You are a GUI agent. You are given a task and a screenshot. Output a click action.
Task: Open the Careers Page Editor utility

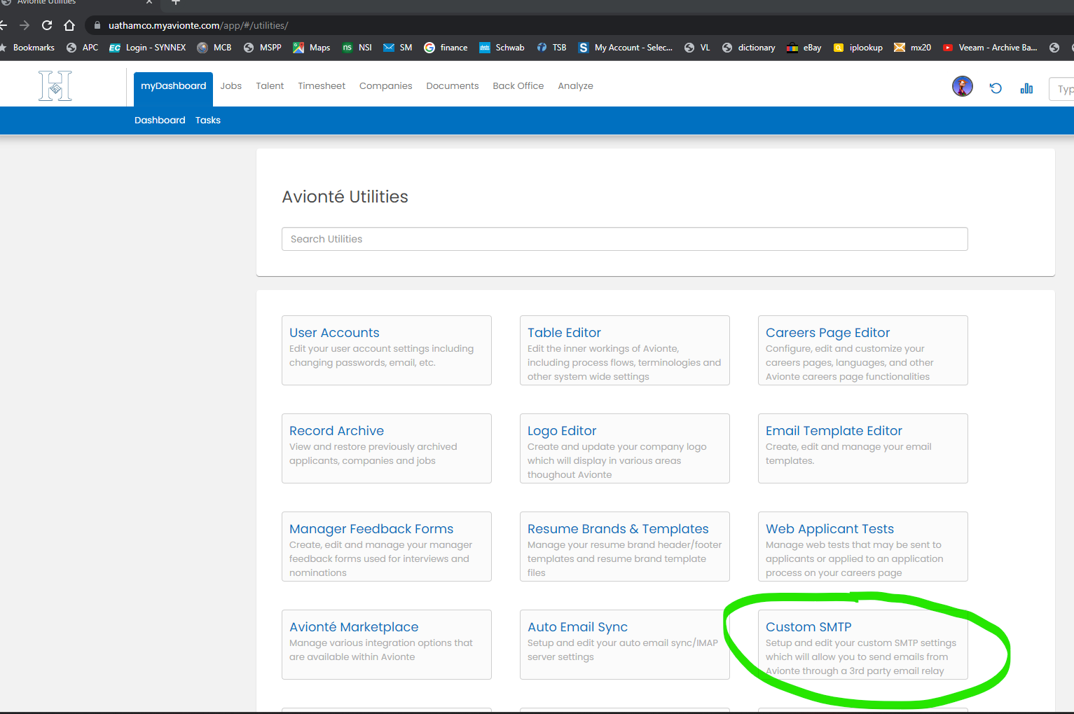click(863, 350)
